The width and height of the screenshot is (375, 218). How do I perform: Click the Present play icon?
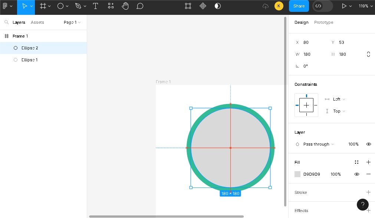[344, 6]
